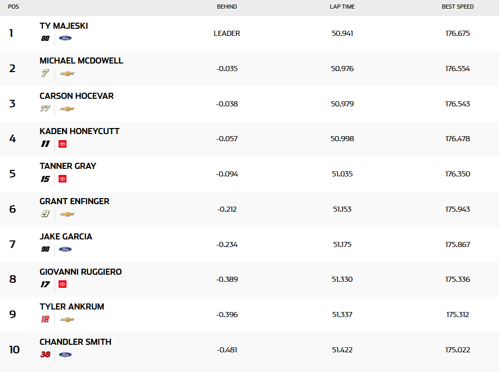499x372 pixels.
Task: Click Chevrolet logo under Michael McDowell
Action: click(67, 74)
